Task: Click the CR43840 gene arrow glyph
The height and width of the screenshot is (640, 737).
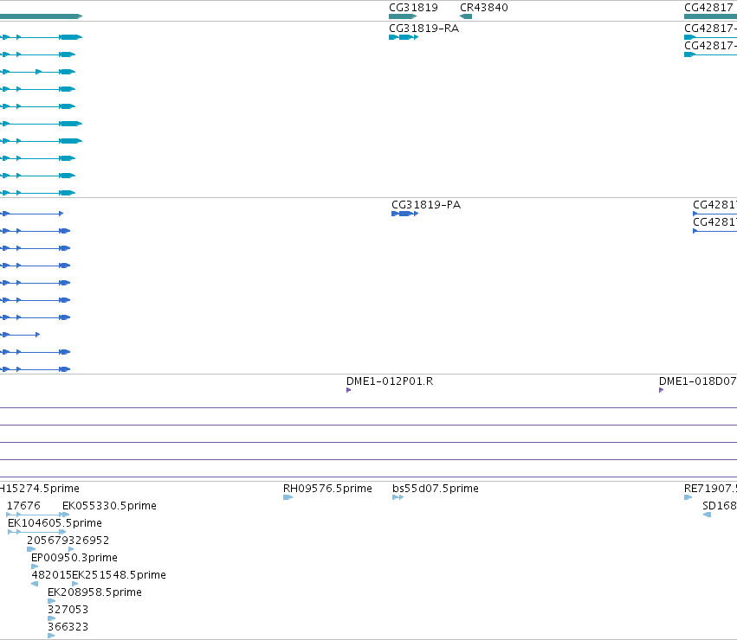Action: pyautogui.click(x=466, y=16)
